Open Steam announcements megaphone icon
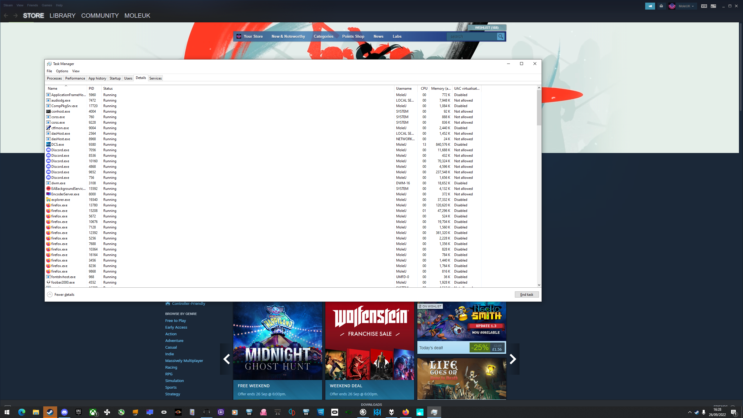The image size is (743, 418). coord(650,6)
